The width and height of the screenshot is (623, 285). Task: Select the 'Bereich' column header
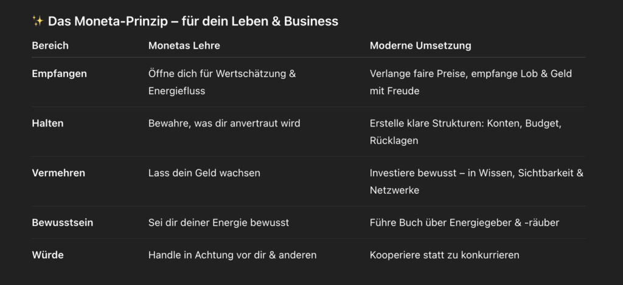coord(50,46)
